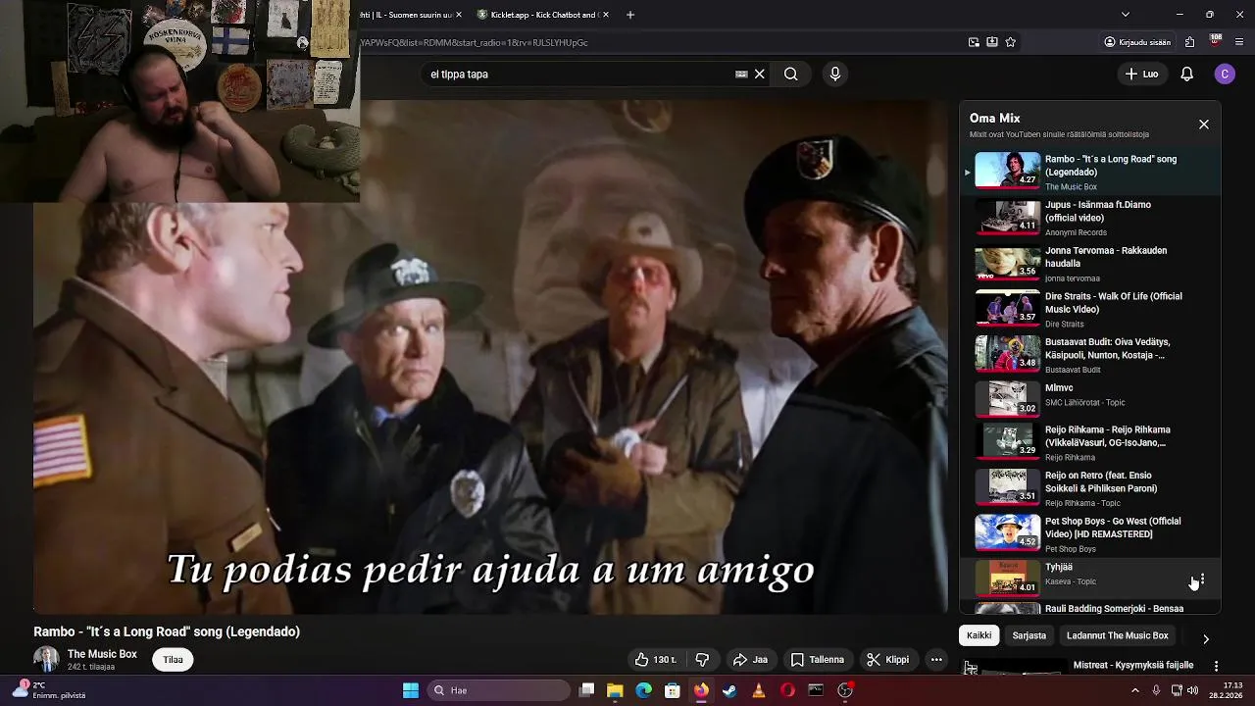
Task: Open VLC media player from taskbar
Action: pyautogui.click(x=758, y=690)
